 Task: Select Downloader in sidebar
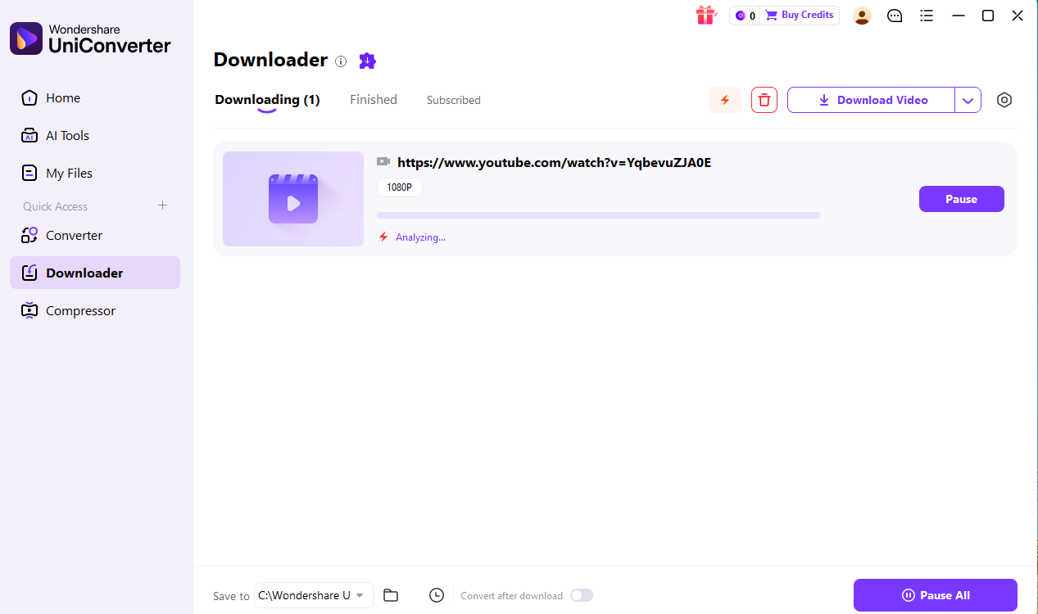tap(95, 273)
